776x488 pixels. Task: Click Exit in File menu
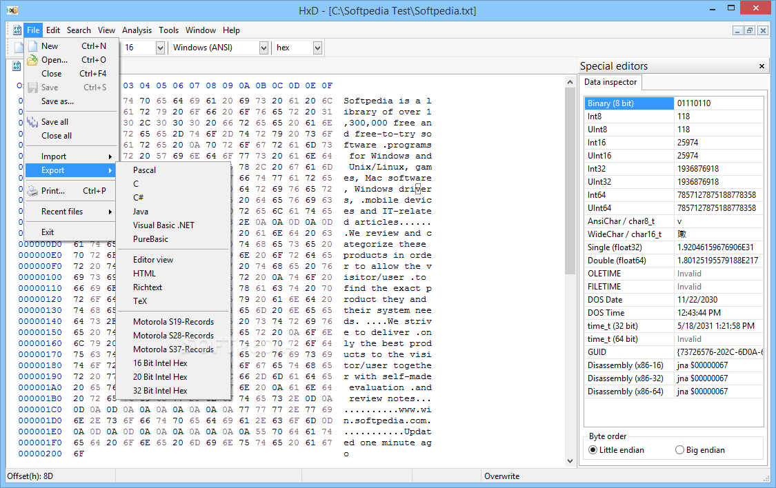click(x=71, y=232)
